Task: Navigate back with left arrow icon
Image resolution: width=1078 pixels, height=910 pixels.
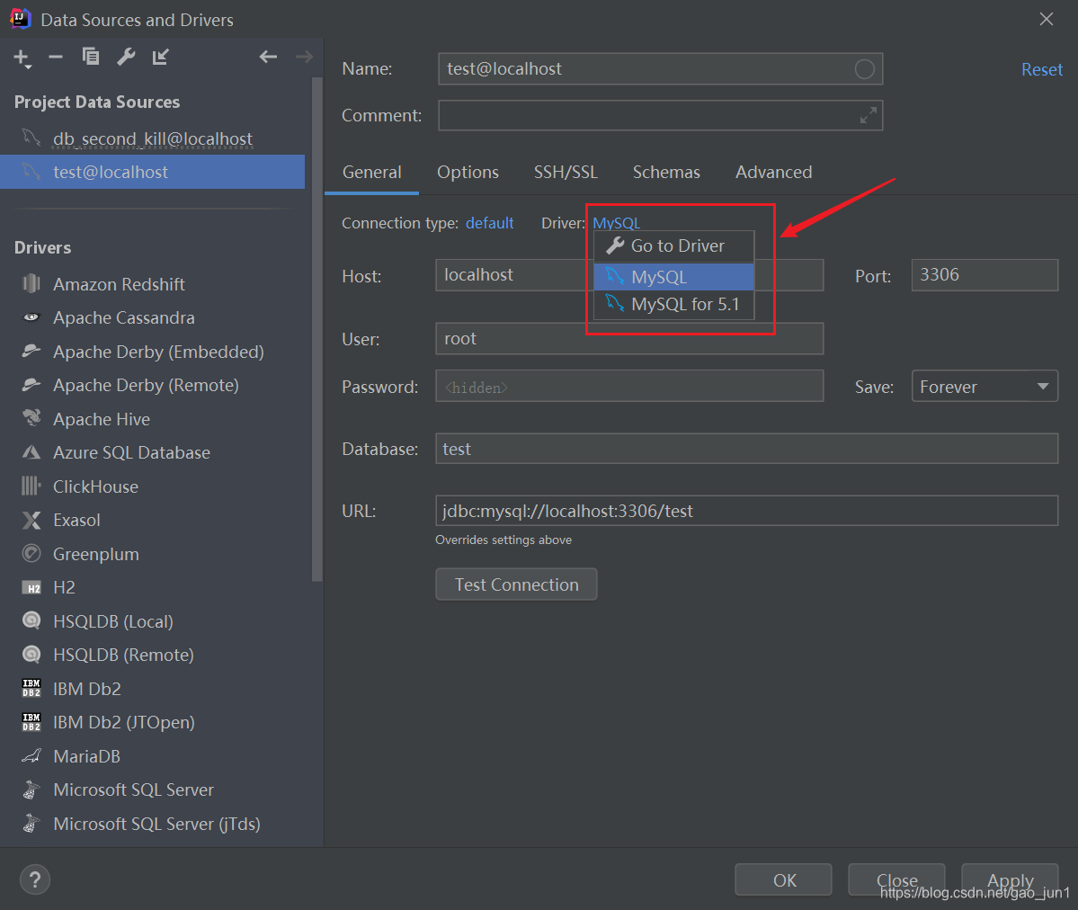Action: click(x=268, y=57)
